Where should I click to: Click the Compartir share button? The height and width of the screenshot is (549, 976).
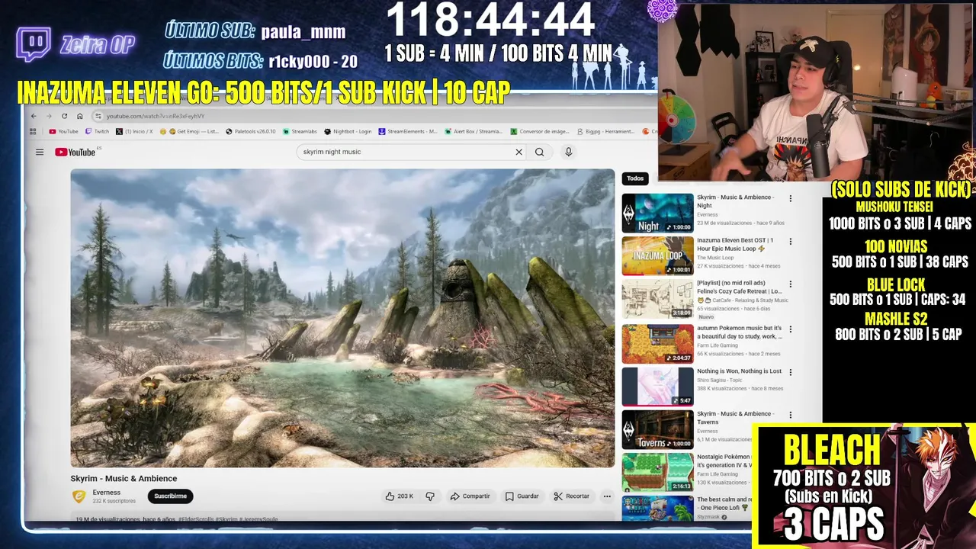[470, 496]
